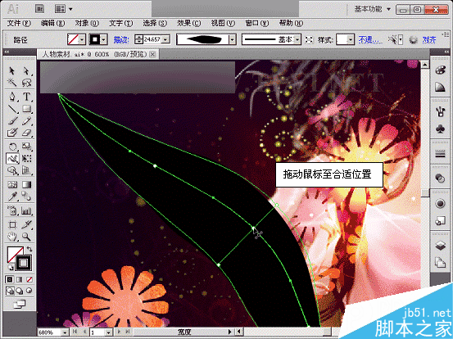This screenshot has height=339, width=453.
Task: Open the Color panel palette icon
Action: tap(440, 70)
